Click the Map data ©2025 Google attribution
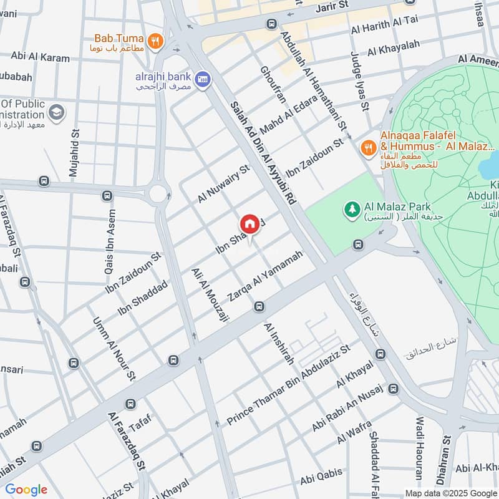Screen dimensions: 499x499 (x=452, y=493)
